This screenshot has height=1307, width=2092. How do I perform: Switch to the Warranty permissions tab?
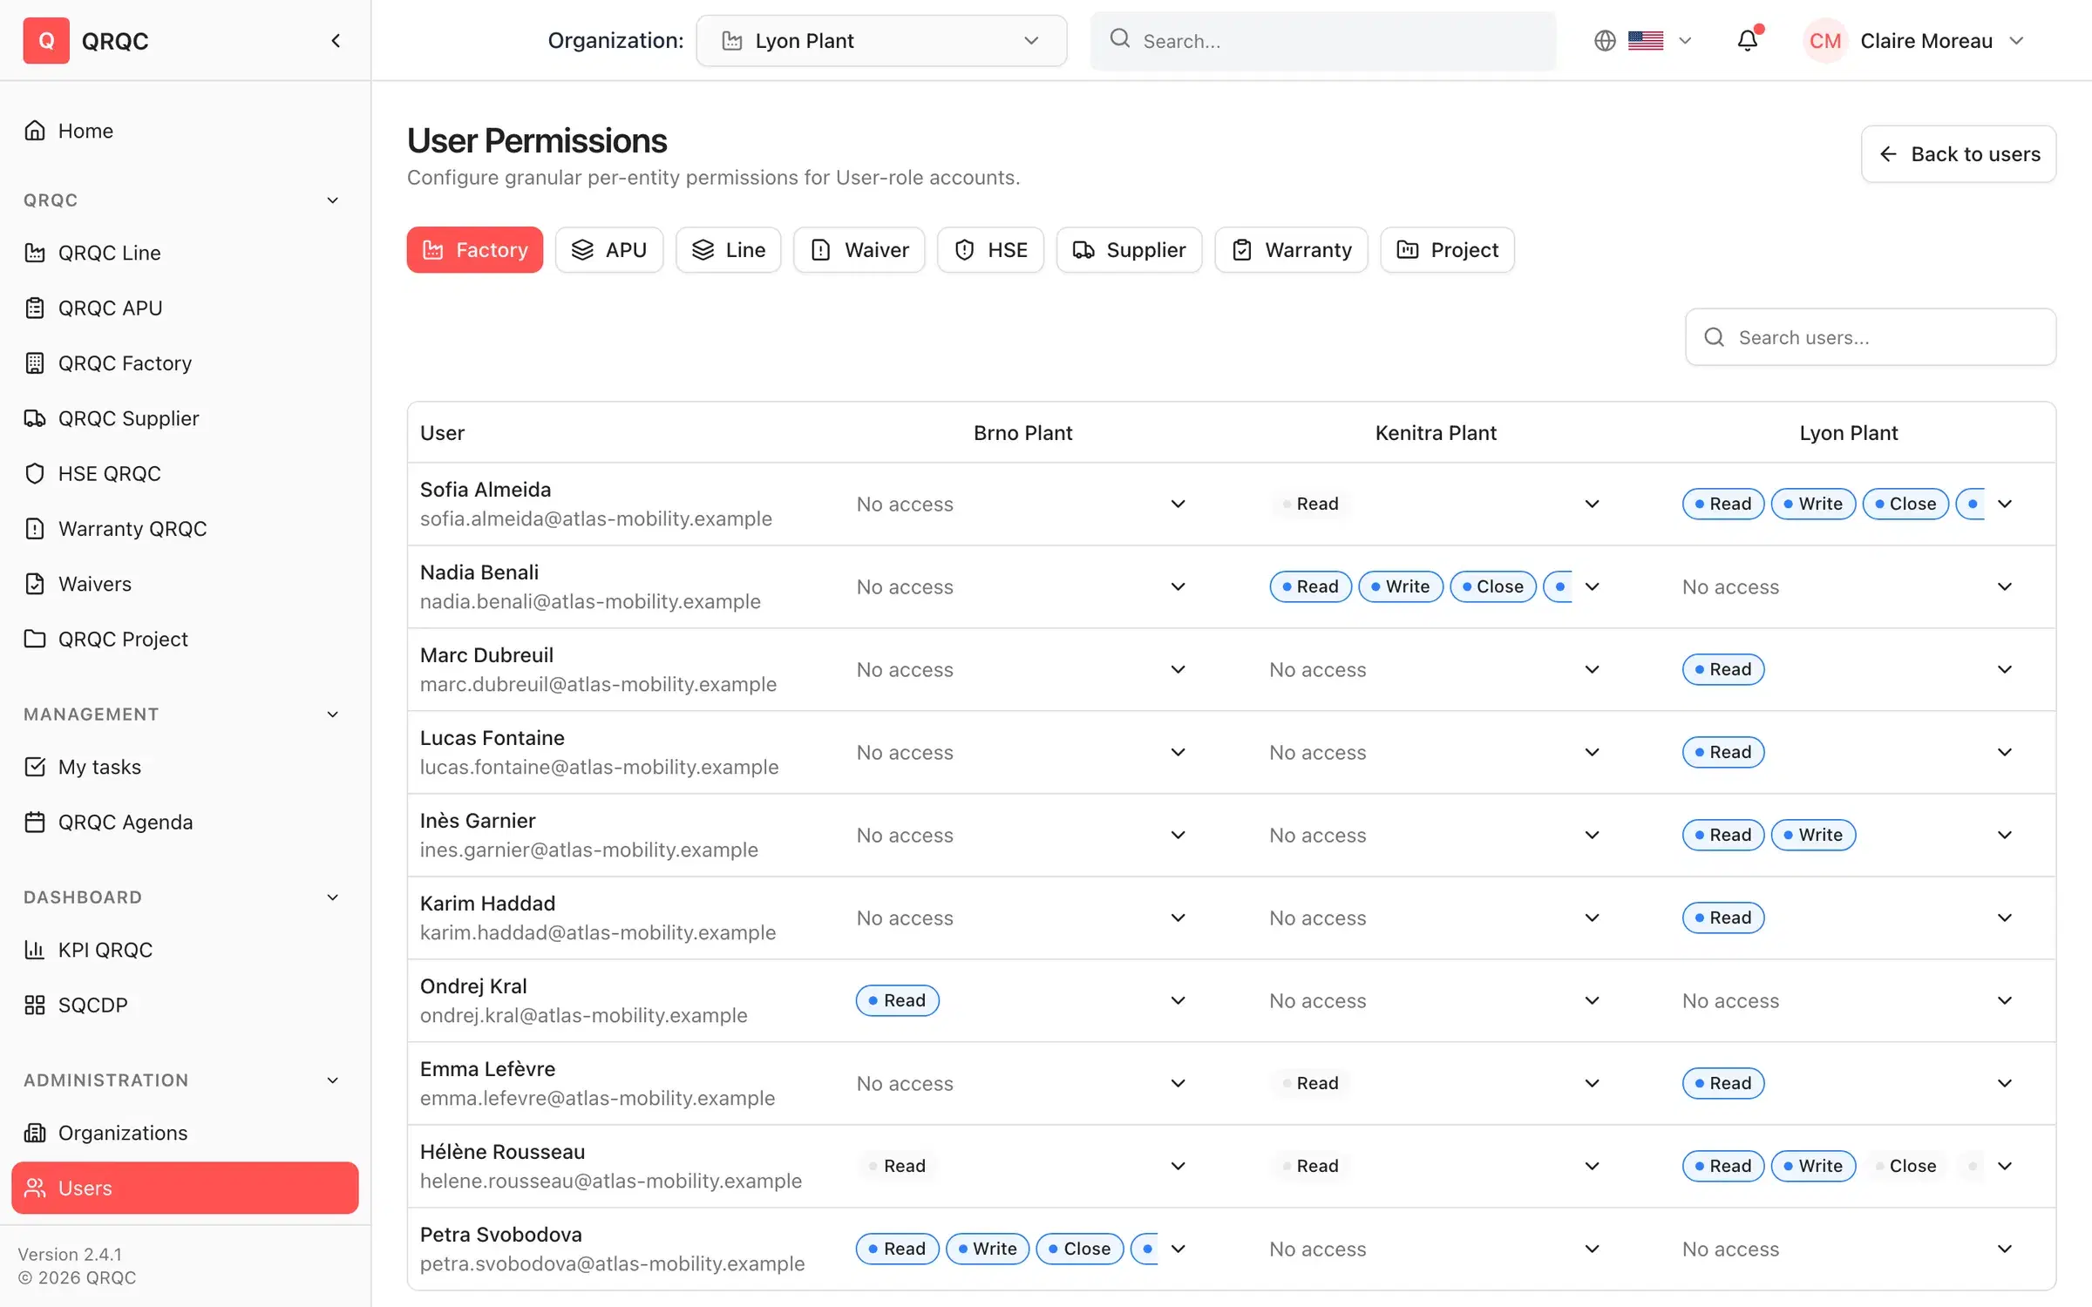pyautogui.click(x=1291, y=250)
